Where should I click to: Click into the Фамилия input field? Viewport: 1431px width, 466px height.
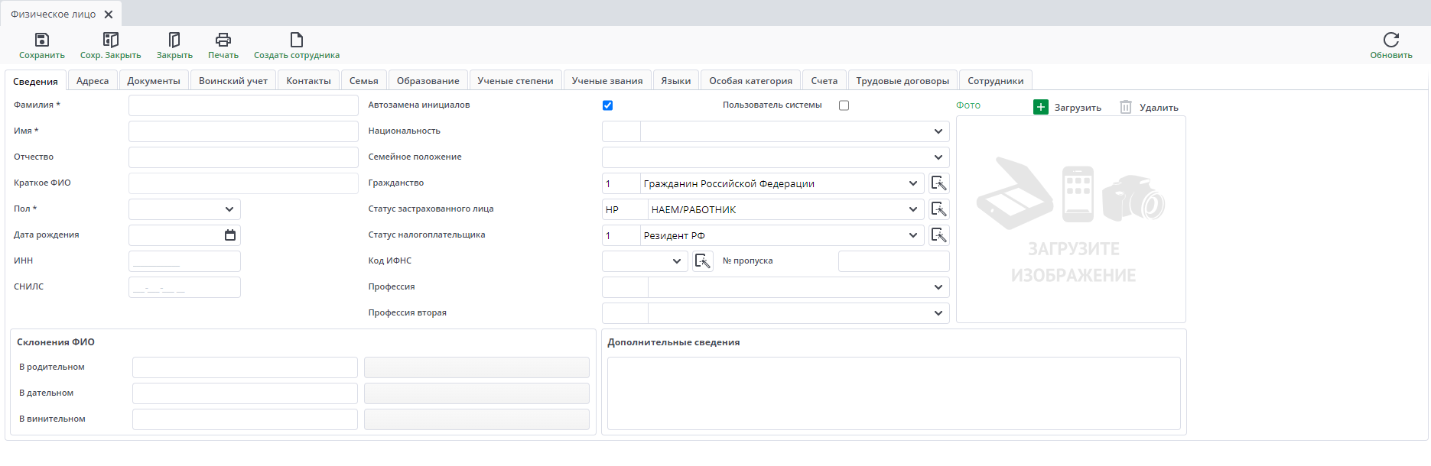click(243, 105)
